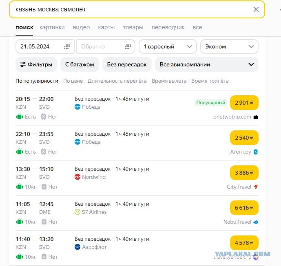Switch to the карты tab
Screen dimensions: 281x266
point(106,27)
